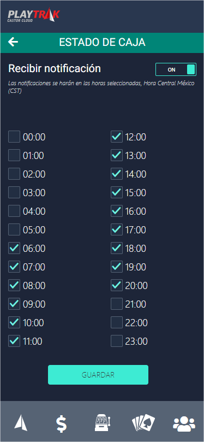Uncheck the 11:00 hour checkbox

click(x=14, y=341)
